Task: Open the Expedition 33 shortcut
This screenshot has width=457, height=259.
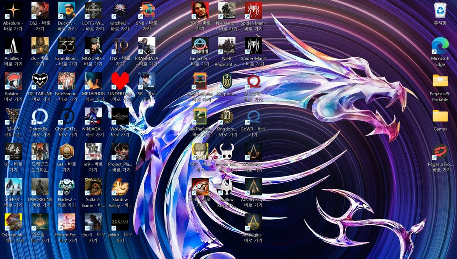Action: 66,46
